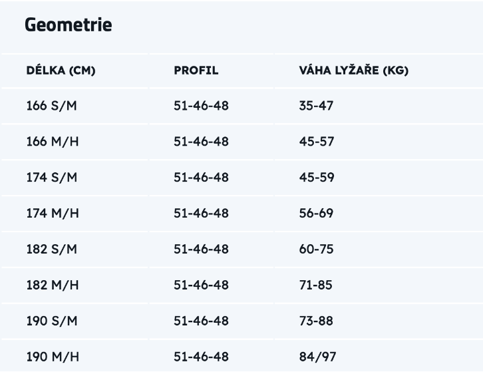483x372 pixels.
Task: Click the DÉLKA (CM) column header
Action: 61,71
